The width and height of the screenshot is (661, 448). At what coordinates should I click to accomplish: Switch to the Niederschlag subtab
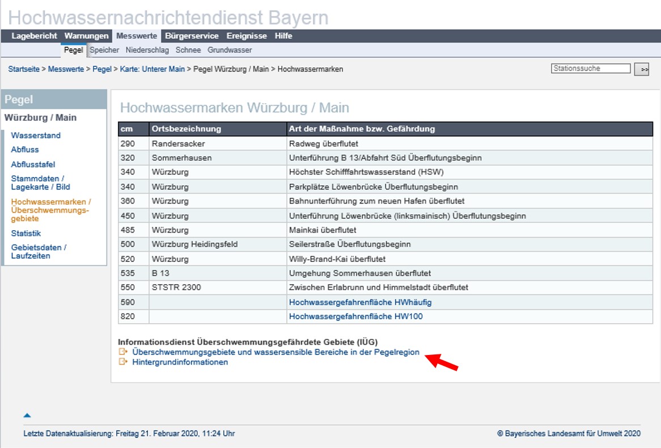tap(147, 50)
